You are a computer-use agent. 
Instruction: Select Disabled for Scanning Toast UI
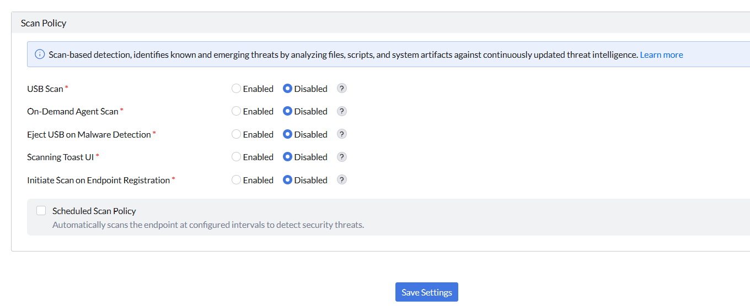point(287,157)
